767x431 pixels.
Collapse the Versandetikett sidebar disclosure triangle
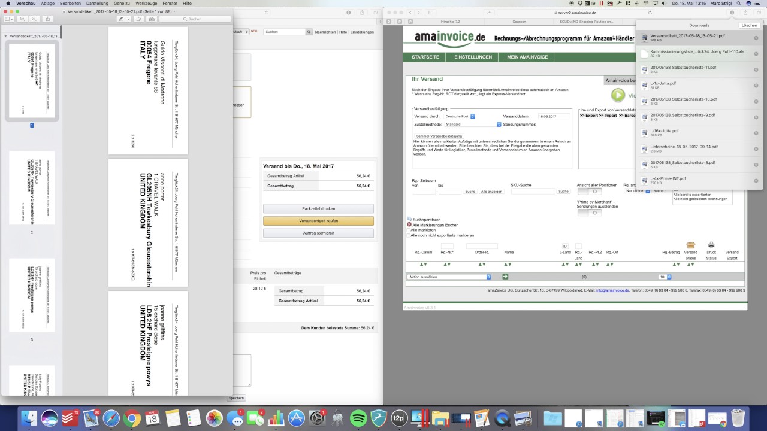pos(5,36)
